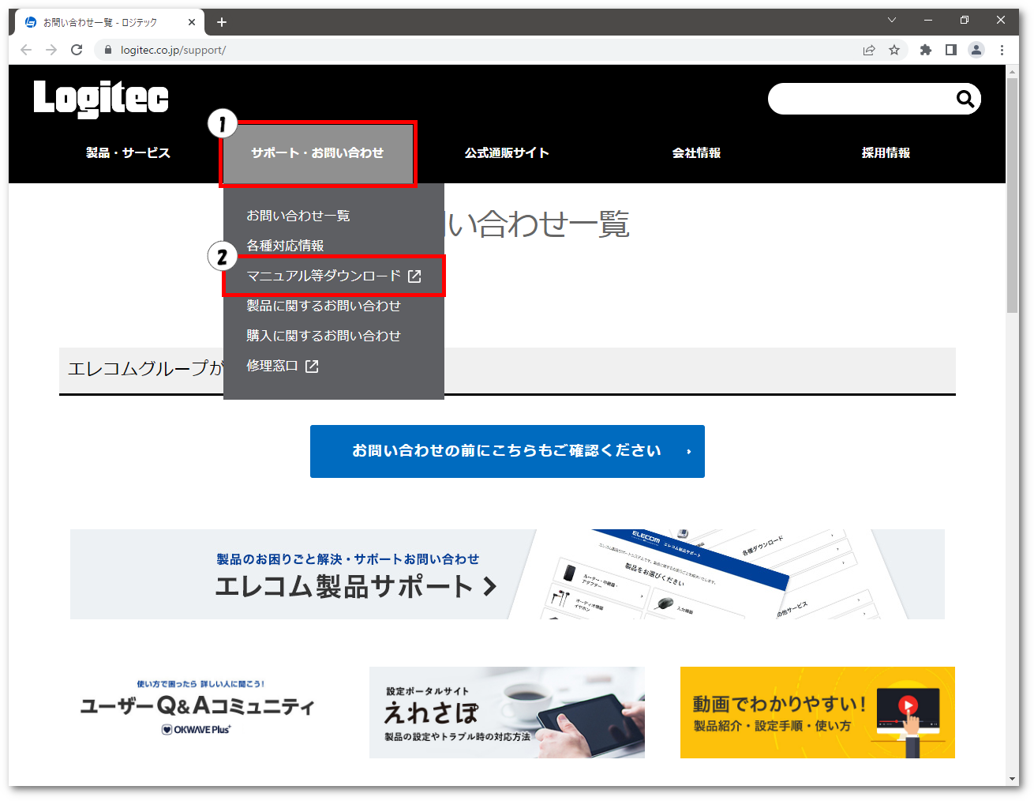This screenshot has height=801, width=1034.
Task: Open the tab search chevron
Action: pyautogui.click(x=892, y=21)
